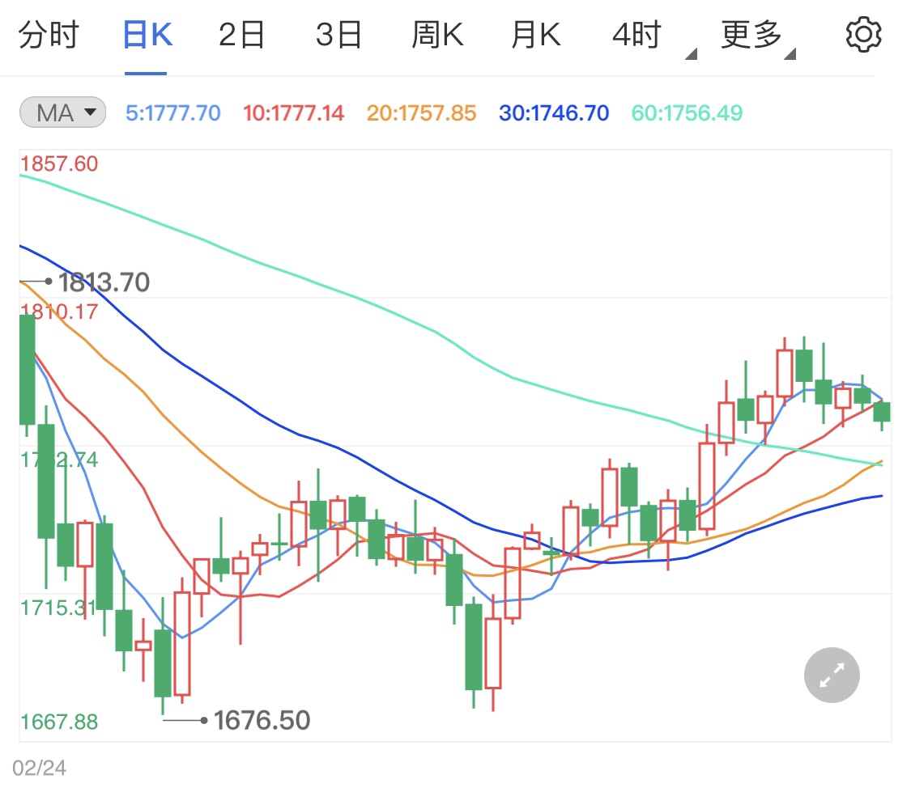This screenshot has height=788, width=911.
Task: Click the MA10 value 10:1777.14
Action: pyautogui.click(x=293, y=112)
